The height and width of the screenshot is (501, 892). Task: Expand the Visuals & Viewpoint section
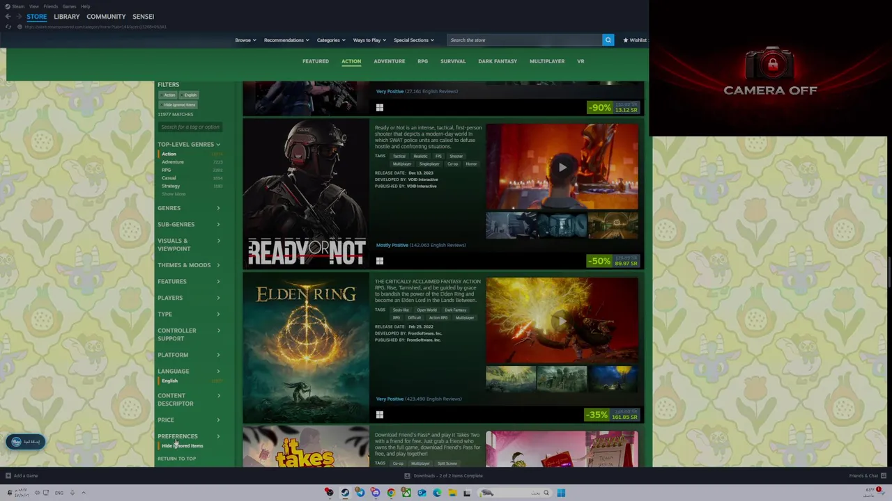189,244
